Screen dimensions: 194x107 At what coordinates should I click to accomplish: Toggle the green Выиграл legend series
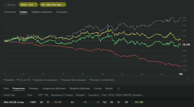(x=9, y=80)
